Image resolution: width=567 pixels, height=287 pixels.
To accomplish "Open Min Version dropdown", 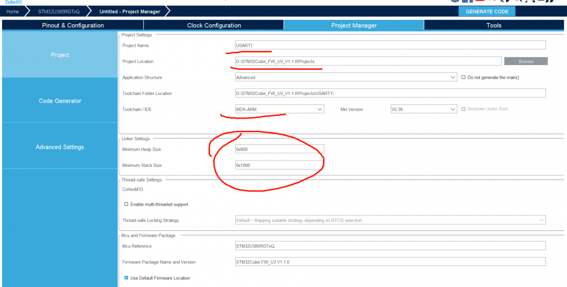I will coord(424,109).
